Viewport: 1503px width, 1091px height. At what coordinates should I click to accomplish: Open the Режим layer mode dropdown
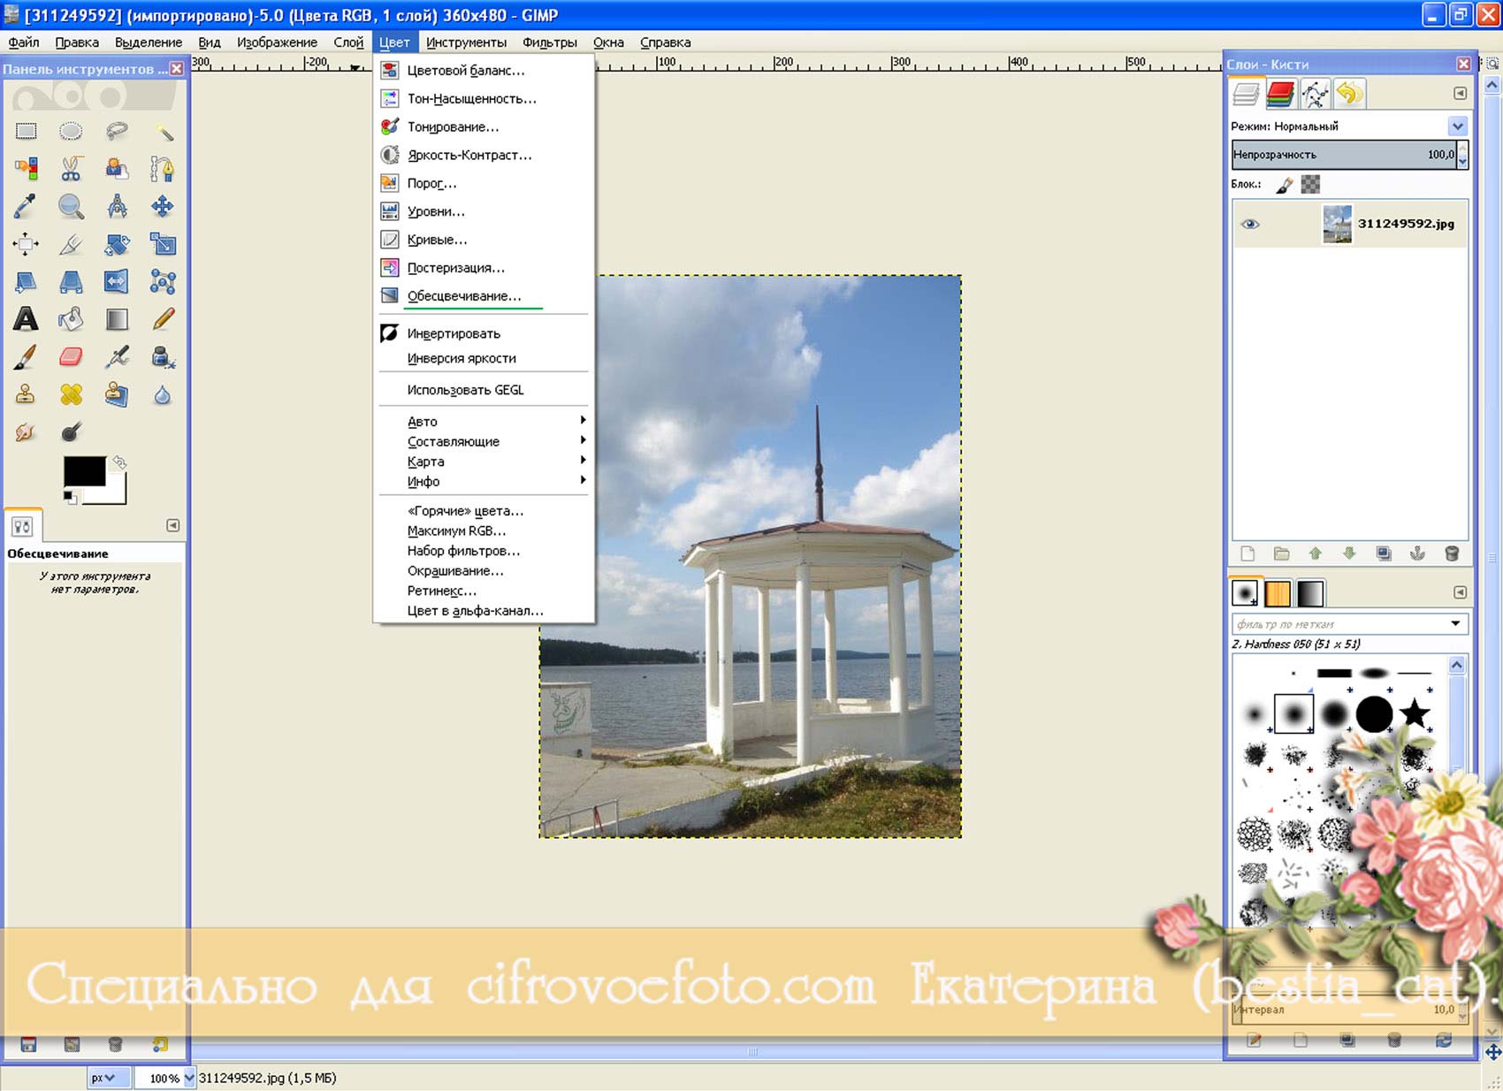pyautogui.click(x=1457, y=126)
